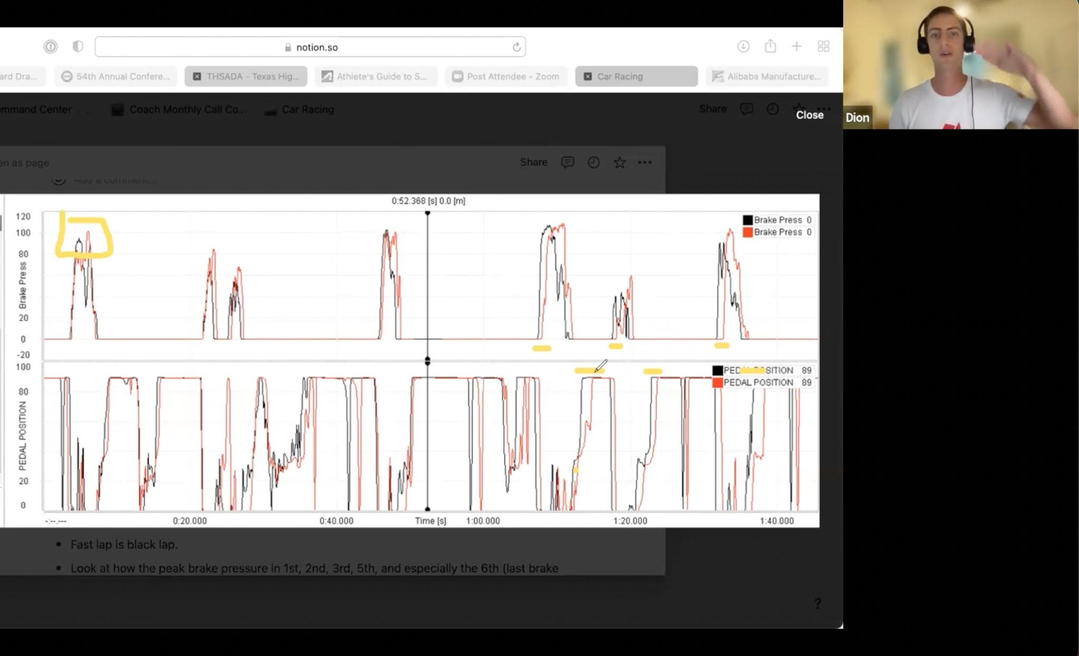Image resolution: width=1079 pixels, height=656 pixels.
Task: Open a new tab with plus icon
Action: tap(797, 46)
